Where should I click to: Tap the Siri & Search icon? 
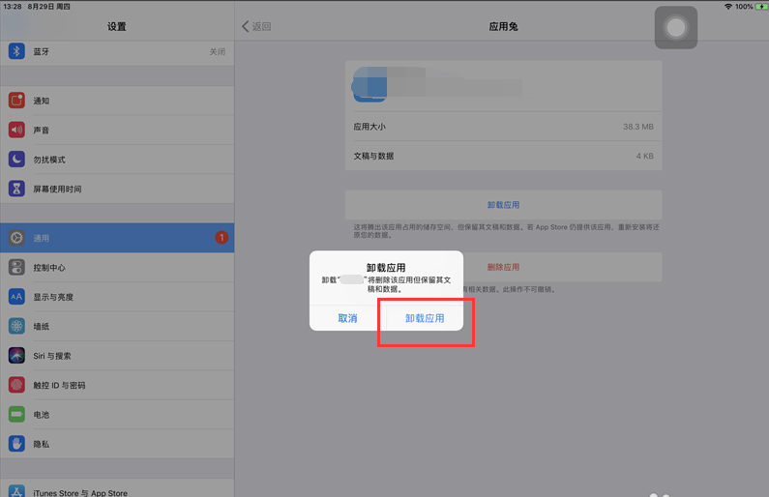click(16, 356)
